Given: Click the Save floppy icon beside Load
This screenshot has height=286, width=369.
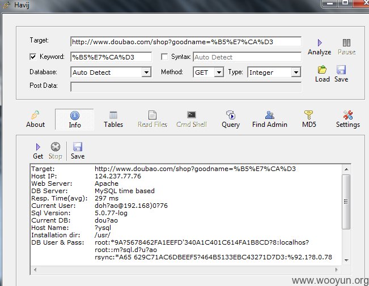Looking at the screenshot, I should 341,70.
